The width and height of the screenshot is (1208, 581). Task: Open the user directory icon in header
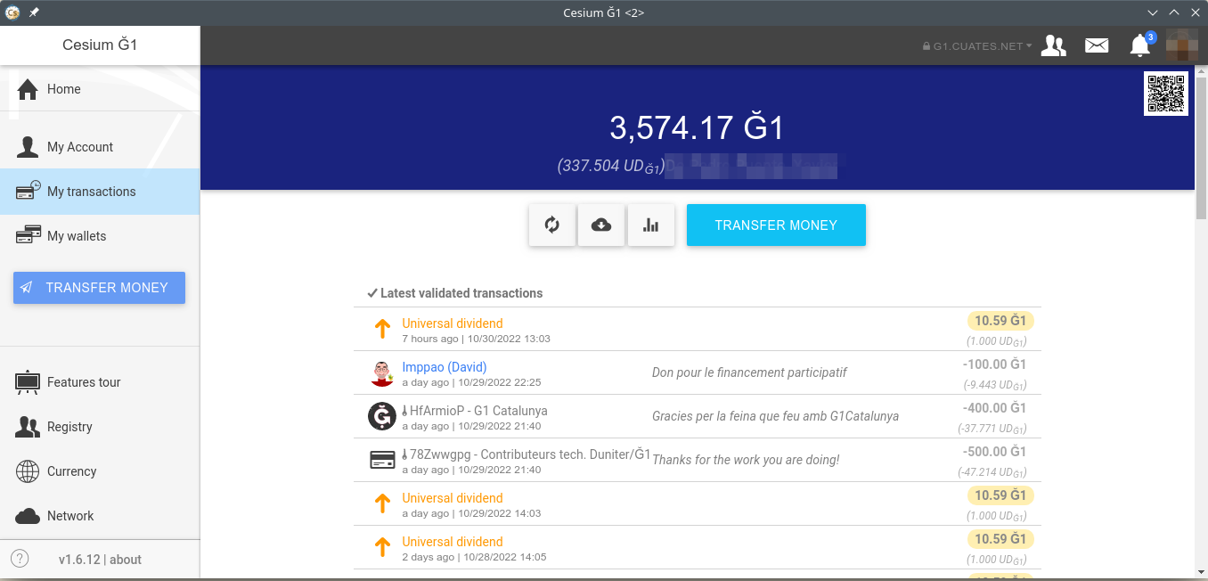point(1054,45)
